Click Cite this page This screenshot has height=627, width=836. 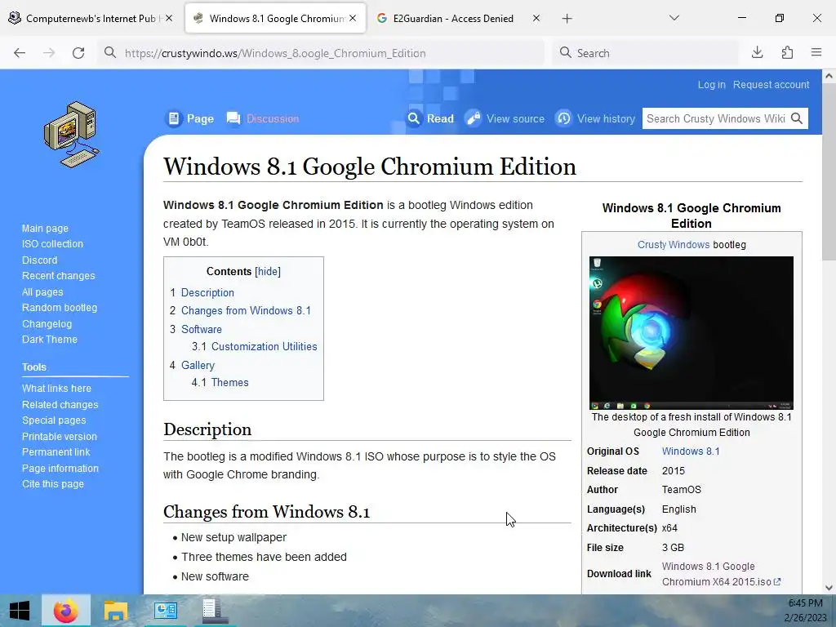pyautogui.click(x=52, y=484)
